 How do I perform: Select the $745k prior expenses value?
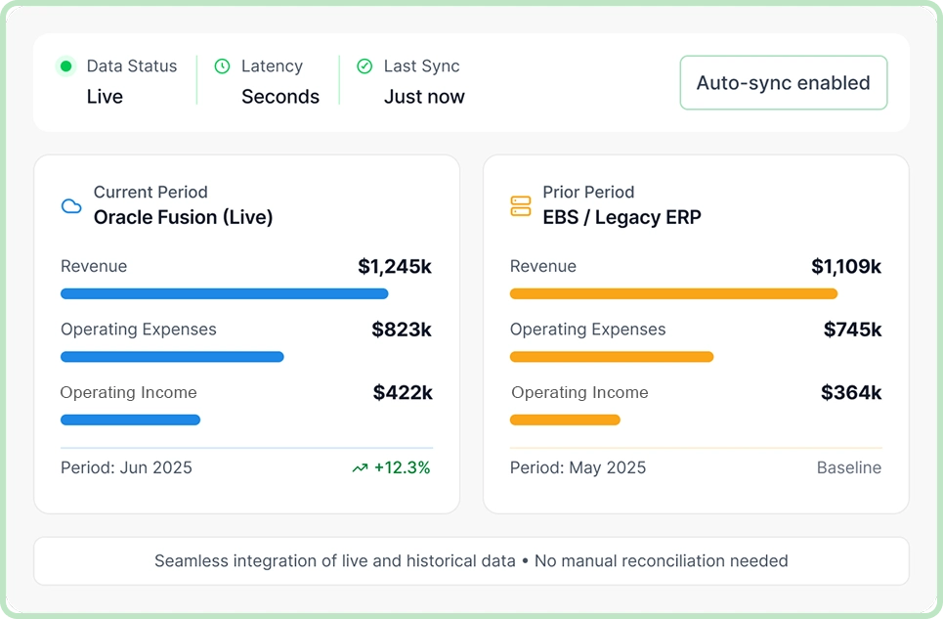[x=853, y=330]
